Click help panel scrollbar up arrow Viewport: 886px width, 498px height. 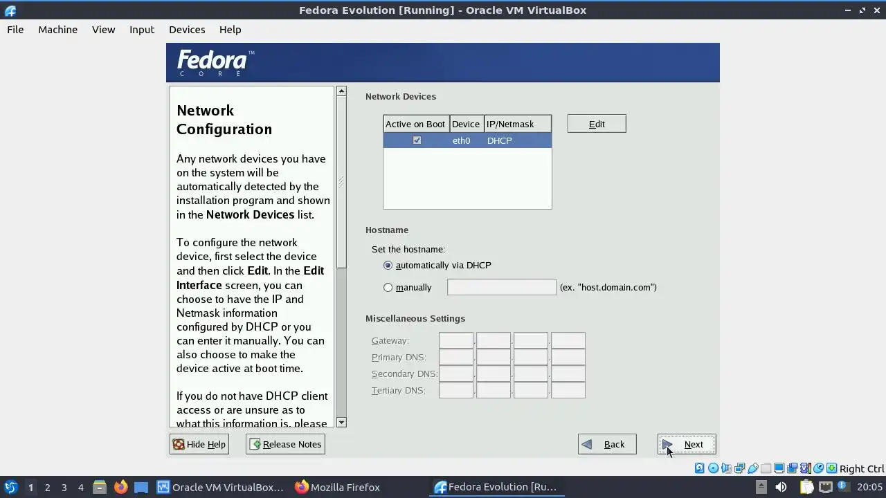(341, 91)
